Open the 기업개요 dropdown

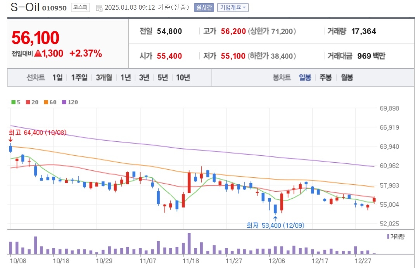coord(233,7)
